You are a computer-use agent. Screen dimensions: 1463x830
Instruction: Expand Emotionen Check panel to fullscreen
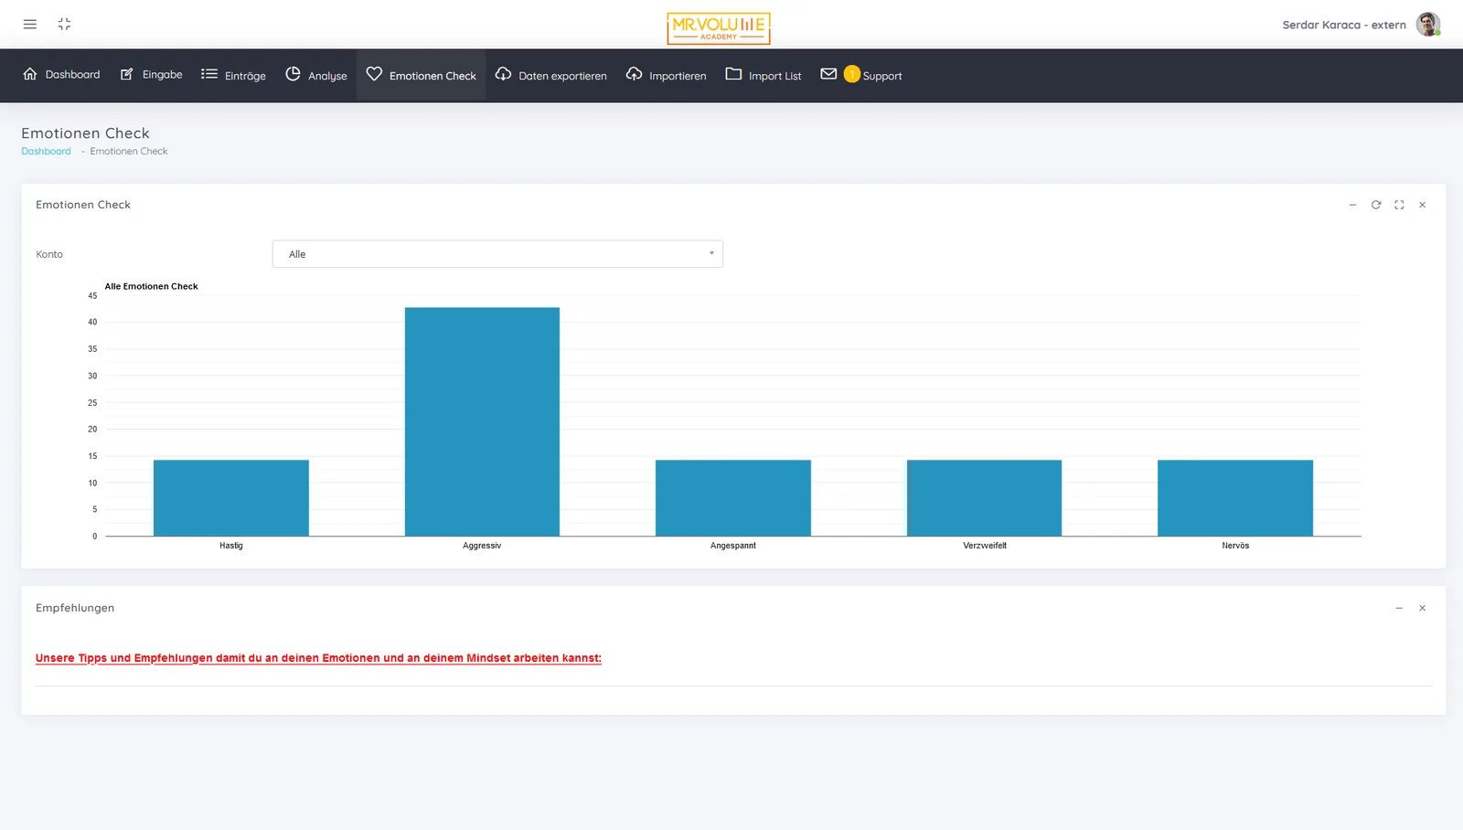coord(1399,205)
